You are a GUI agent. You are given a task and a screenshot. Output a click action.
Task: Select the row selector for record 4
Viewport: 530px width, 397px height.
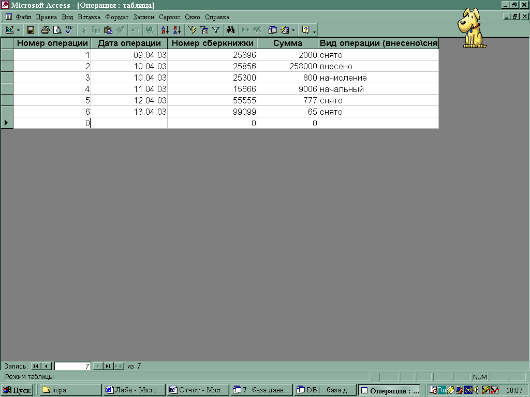[x=7, y=89]
